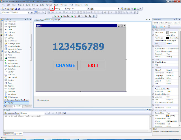The height and width of the screenshot is (140, 181).
Task: Open the Toolbox via hammer-wrench icon
Action: (132, 9)
